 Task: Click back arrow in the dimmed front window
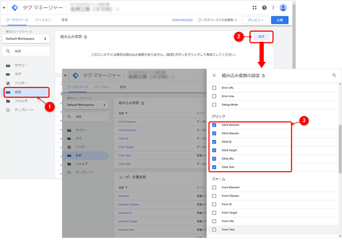pyautogui.click(x=66, y=75)
